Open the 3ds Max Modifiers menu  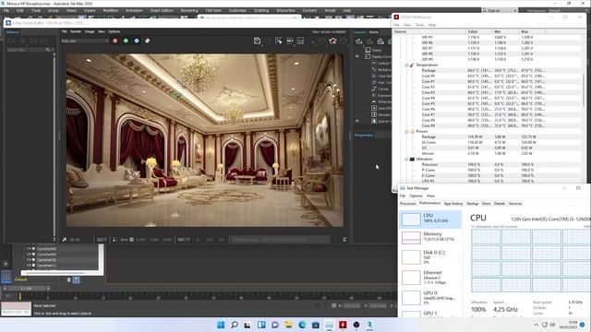point(111,10)
